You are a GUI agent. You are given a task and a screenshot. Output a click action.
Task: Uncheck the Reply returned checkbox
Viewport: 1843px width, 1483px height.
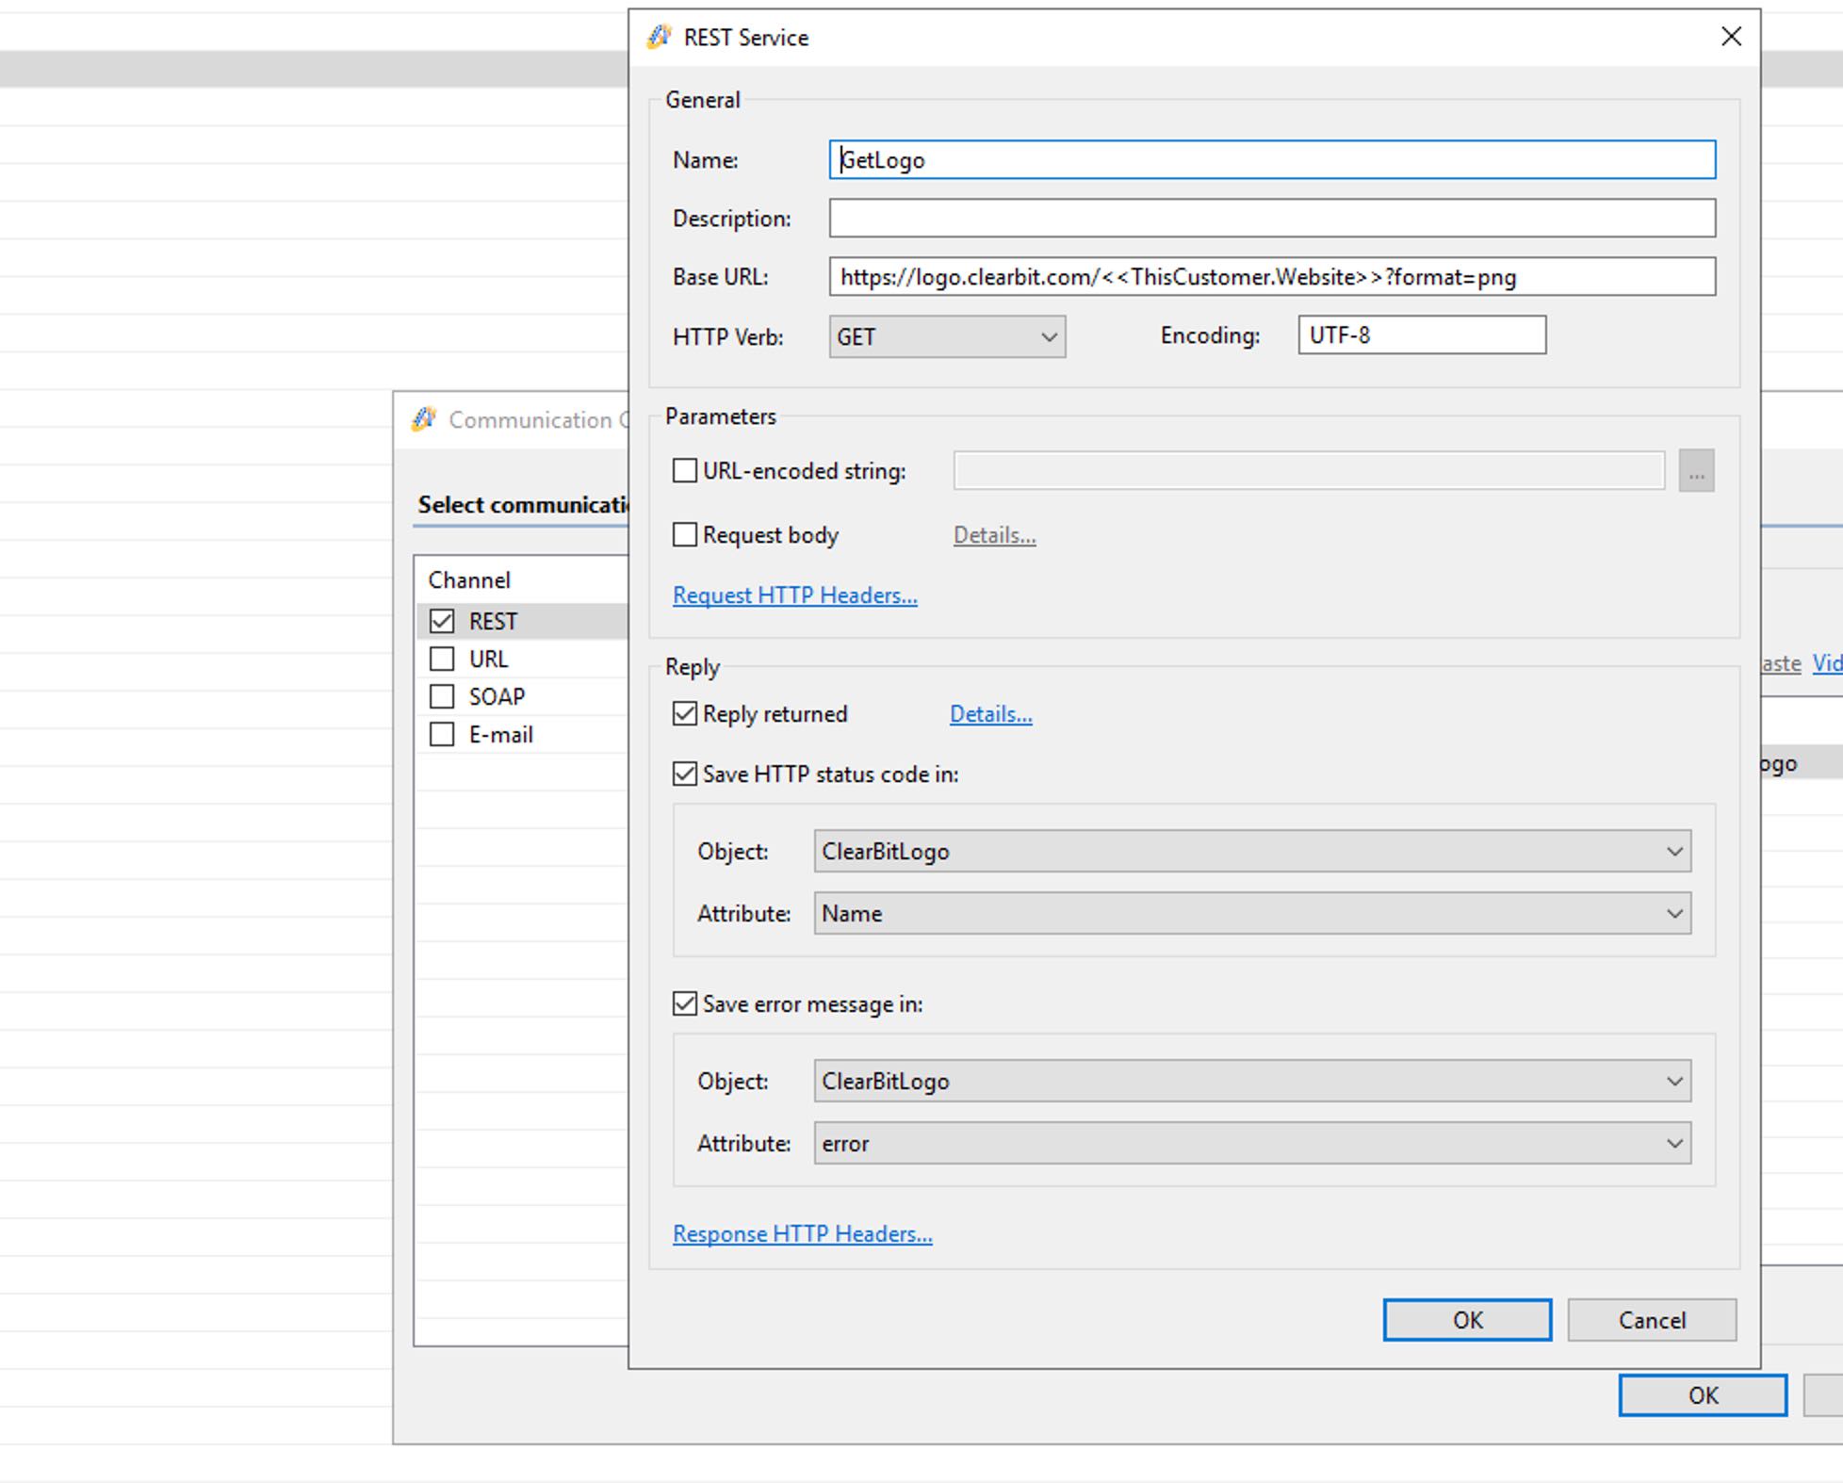coord(685,713)
